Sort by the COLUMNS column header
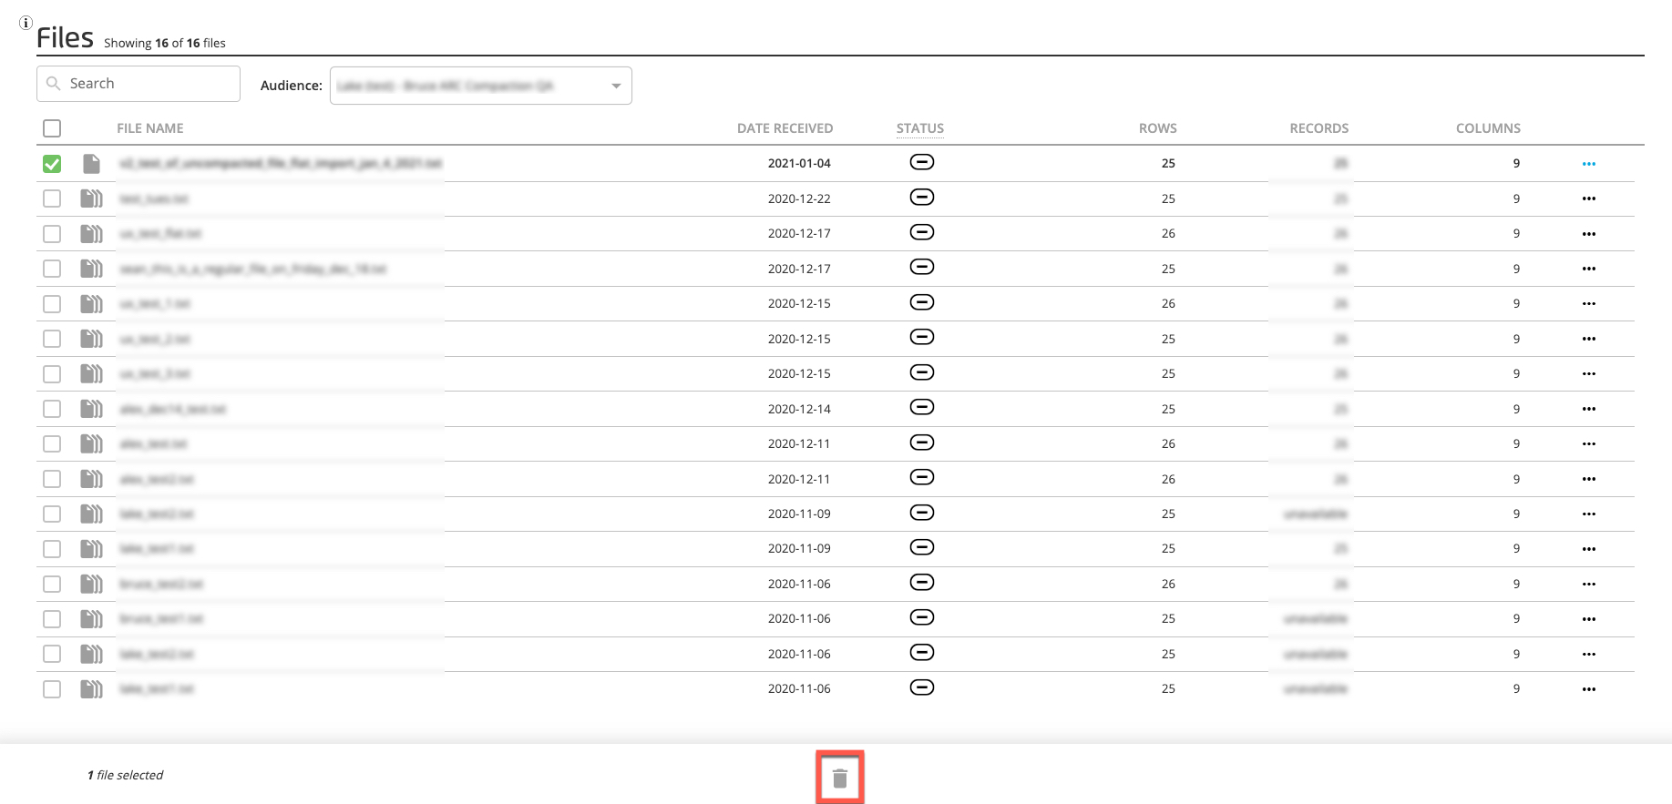1672x804 pixels. [x=1488, y=128]
